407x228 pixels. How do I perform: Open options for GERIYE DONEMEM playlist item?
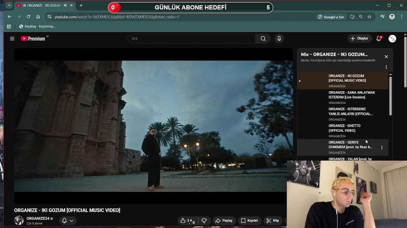tap(382, 147)
